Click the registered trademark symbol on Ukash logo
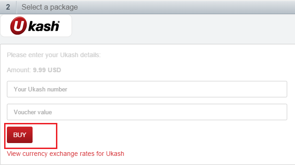This screenshot has width=295, height=165. (x=58, y=22)
